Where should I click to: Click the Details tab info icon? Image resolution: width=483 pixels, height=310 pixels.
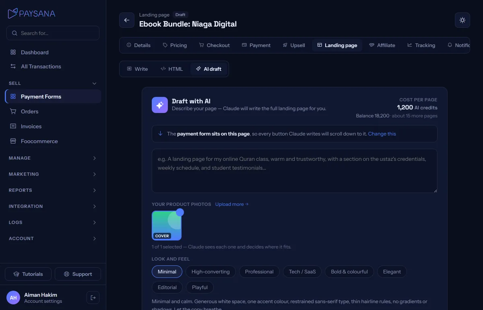[129, 45]
